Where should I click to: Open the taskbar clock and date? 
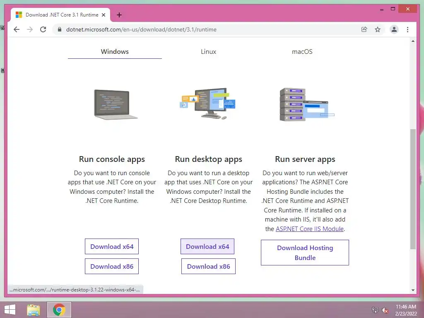click(406, 310)
